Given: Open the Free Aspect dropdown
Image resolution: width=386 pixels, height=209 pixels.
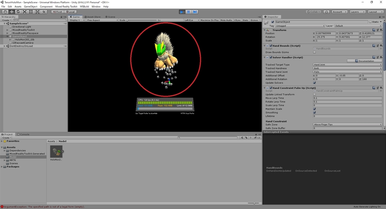Looking at the screenshot, I should click(x=102, y=20).
